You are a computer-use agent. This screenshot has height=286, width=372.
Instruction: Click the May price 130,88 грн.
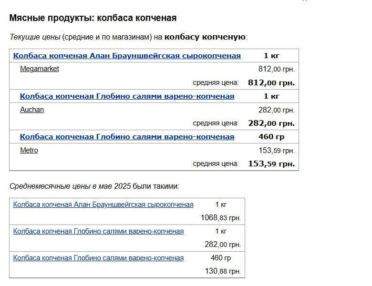[x=223, y=271]
